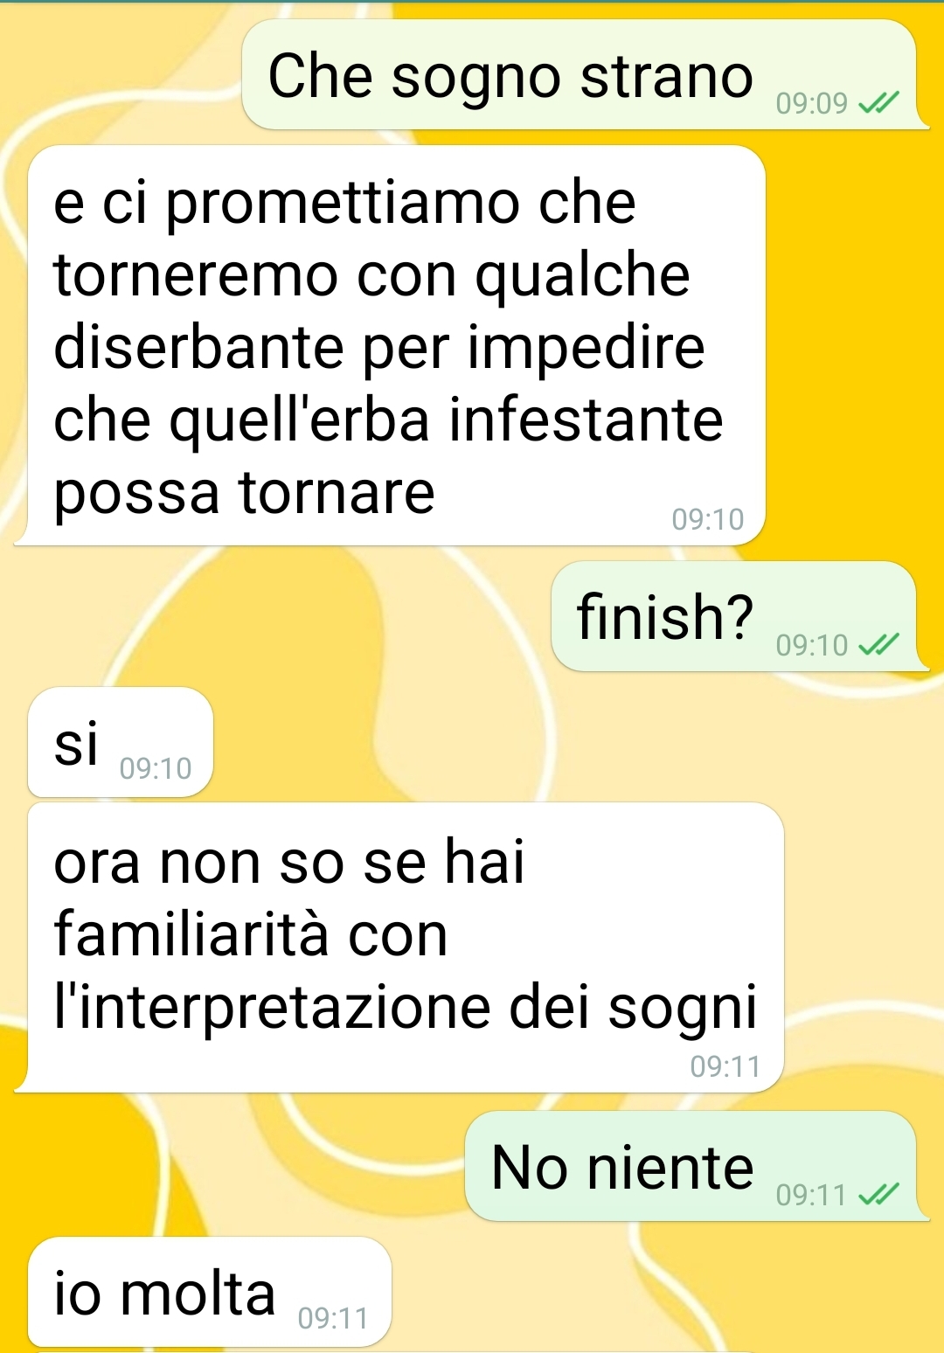Viewport: 944px width, 1353px height.
Task: Tap the short 'si' reply bubble
Action: tap(121, 742)
